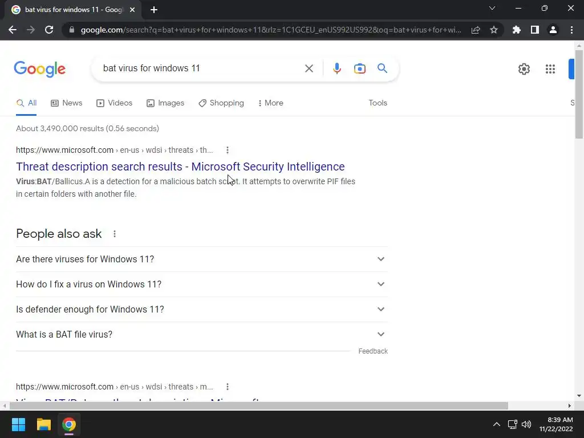Bookmark this page with the star

494,30
